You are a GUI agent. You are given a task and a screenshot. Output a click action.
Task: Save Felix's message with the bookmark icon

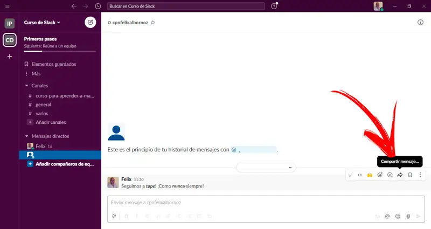click(410, 175)
